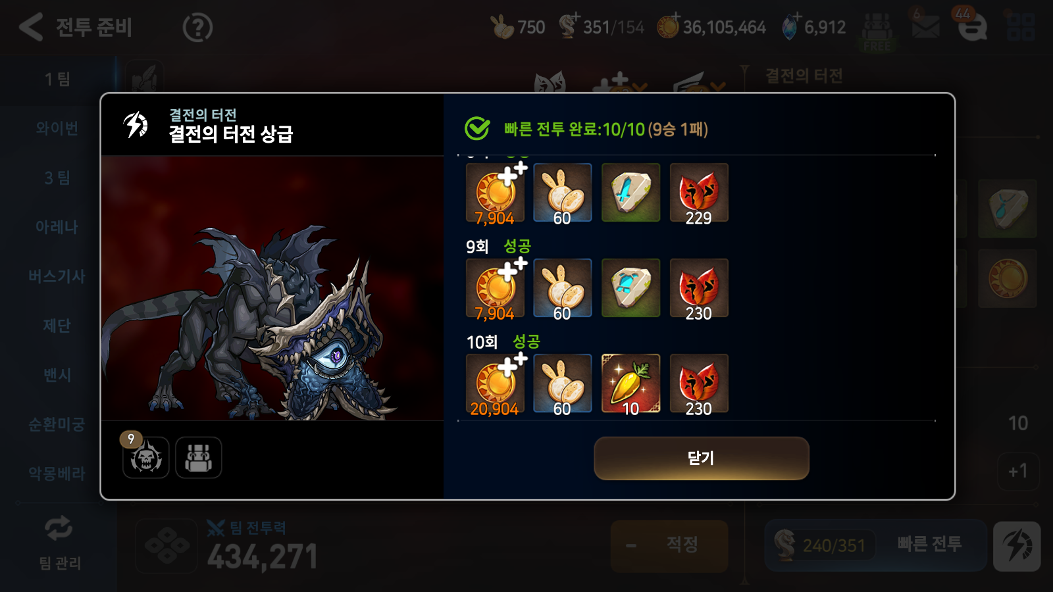
Task: Click the 빠른 전투 button
Action: click(929, 544)
